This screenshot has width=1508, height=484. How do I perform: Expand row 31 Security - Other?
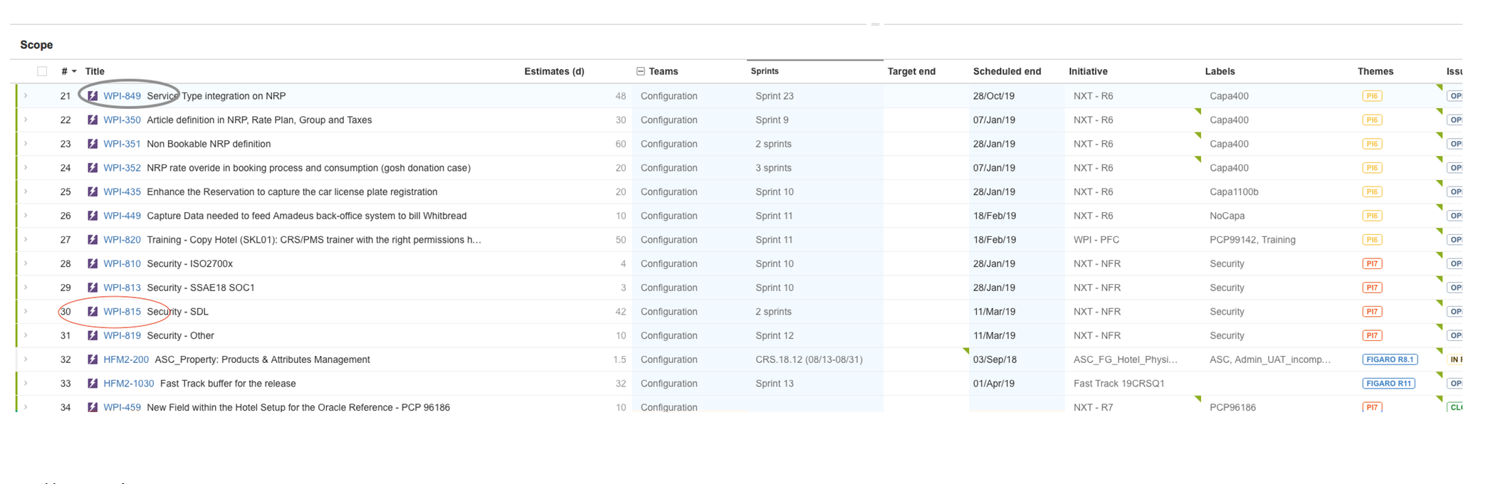click(x=26, y=336)
